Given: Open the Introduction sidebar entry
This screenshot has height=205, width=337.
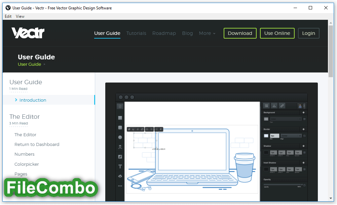Looking at the screenshot, I should pyautogui.click(x=49, y=100).
